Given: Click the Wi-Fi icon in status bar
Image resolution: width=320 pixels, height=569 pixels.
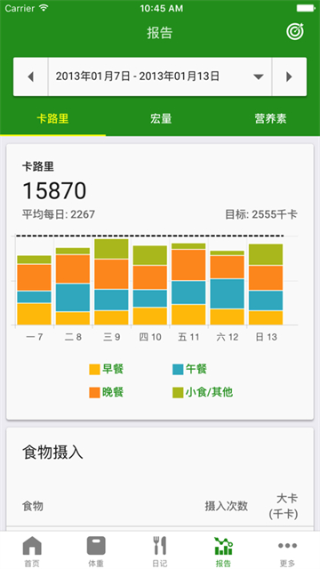Looking at the screenshot, I should pyautogui.click(x=44, y=8).
